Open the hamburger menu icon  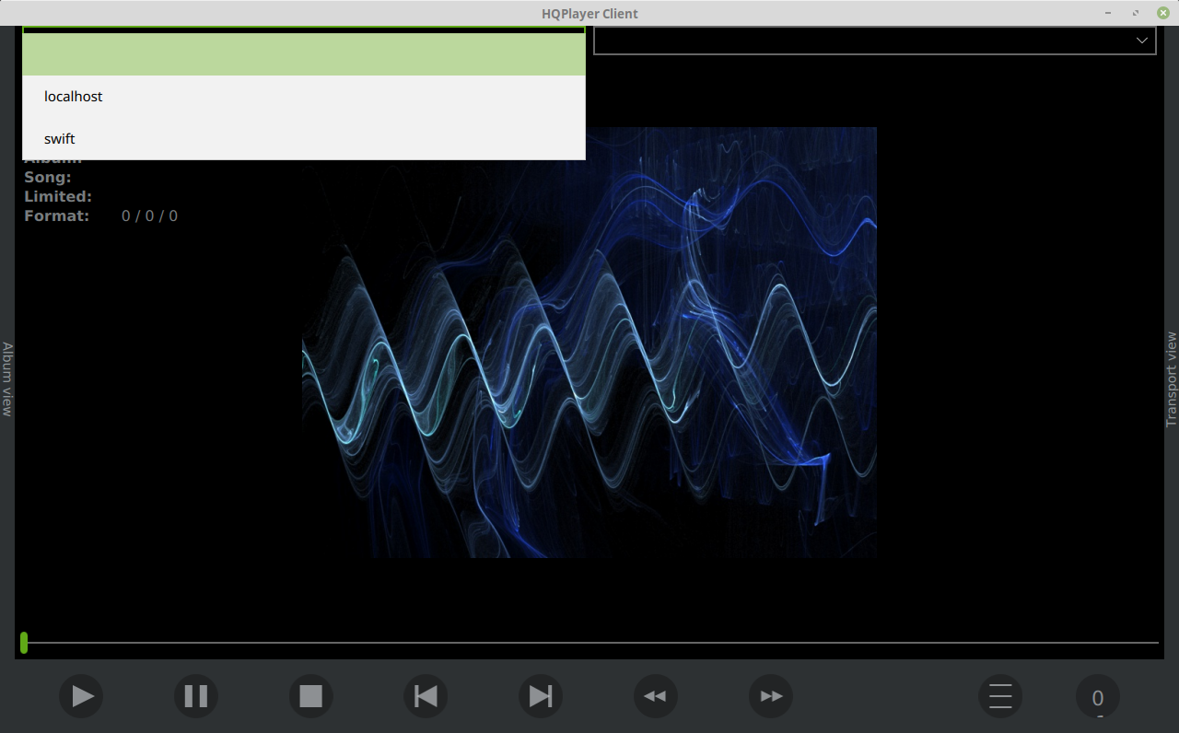click(1000, 696)
